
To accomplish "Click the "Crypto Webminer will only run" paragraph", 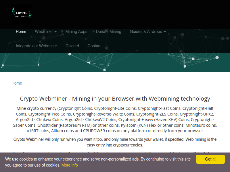I will point(115,142).
